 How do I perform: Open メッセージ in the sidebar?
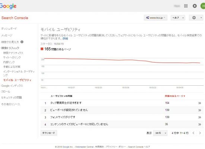(7, 35)
